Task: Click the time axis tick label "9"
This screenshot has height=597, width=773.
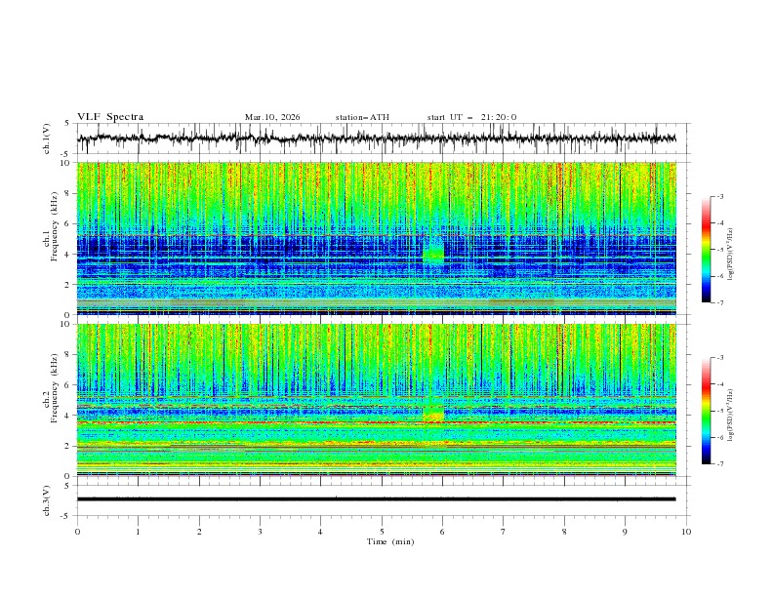Action: point(625,532)
